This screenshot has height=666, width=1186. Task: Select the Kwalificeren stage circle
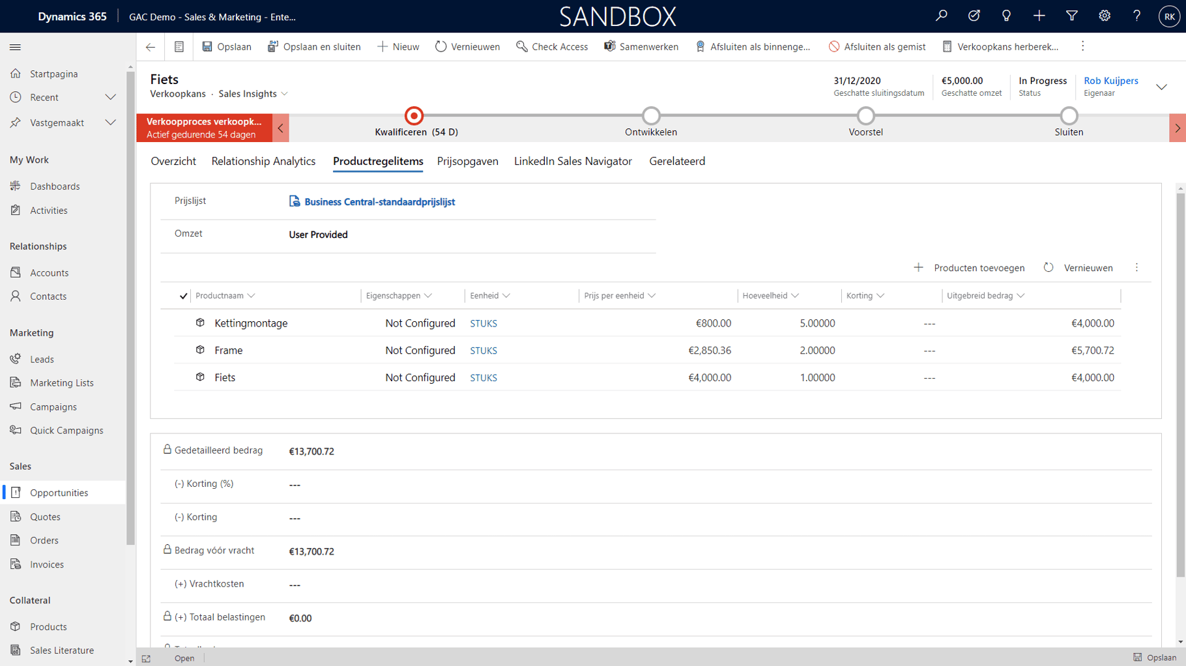coord(414,116)
